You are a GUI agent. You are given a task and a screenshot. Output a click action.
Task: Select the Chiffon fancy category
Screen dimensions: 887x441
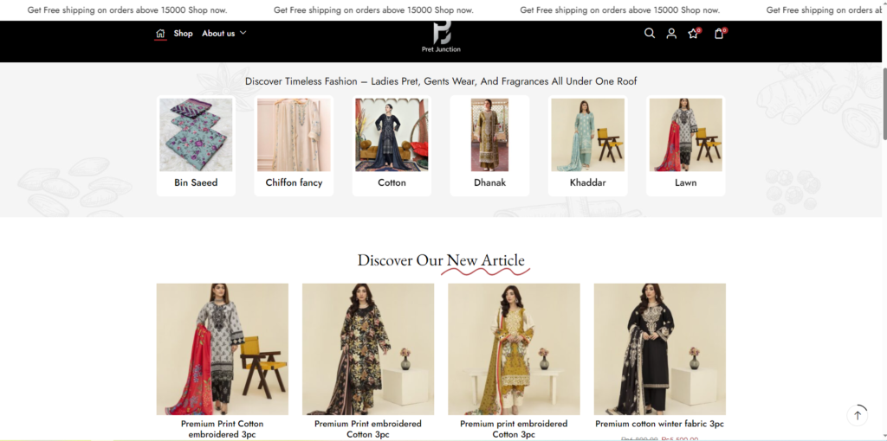point(294,145)
